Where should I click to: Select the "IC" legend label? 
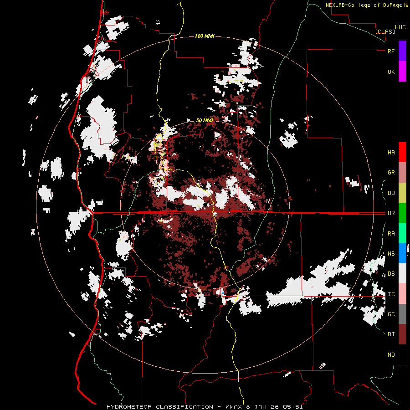click(x=391, y=294)
